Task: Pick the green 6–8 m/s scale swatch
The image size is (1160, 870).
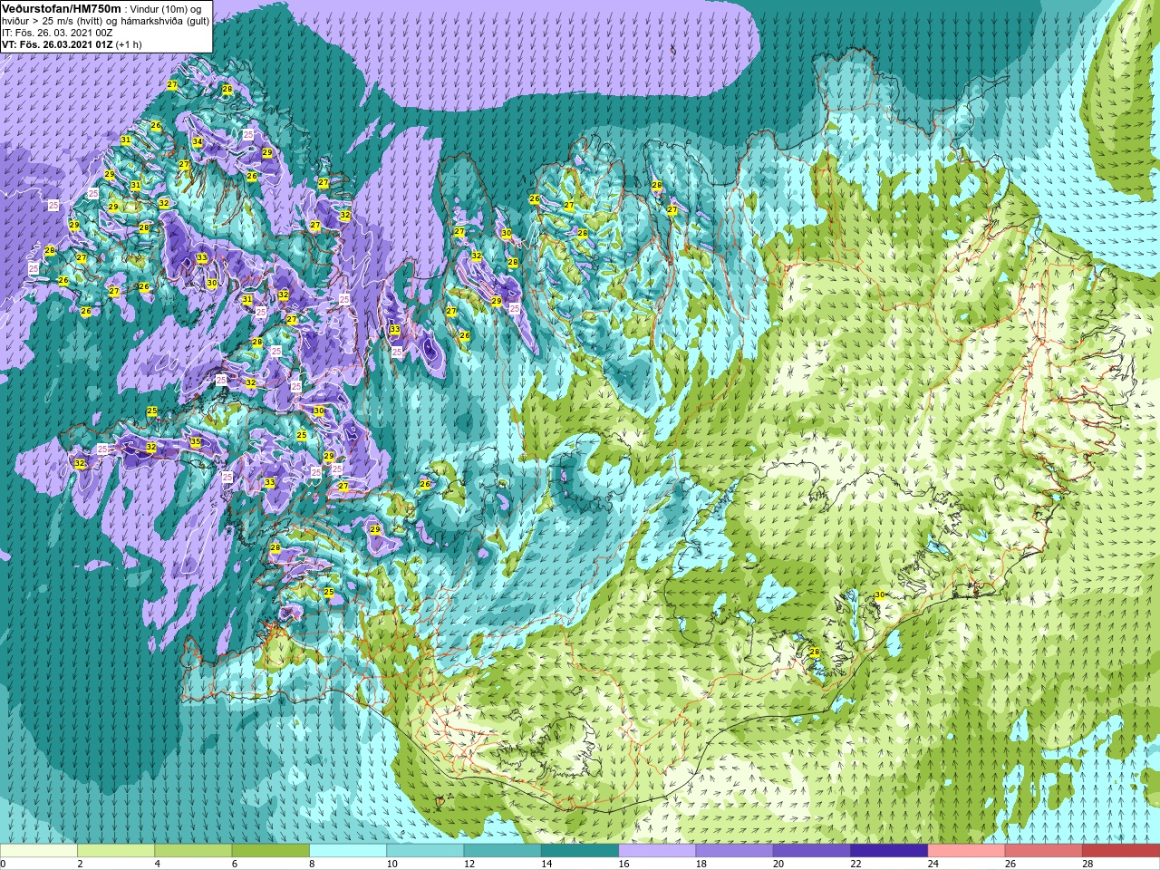Action: [271, 851]
